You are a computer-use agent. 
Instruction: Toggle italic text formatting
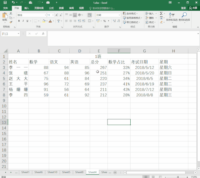(23, 21)
